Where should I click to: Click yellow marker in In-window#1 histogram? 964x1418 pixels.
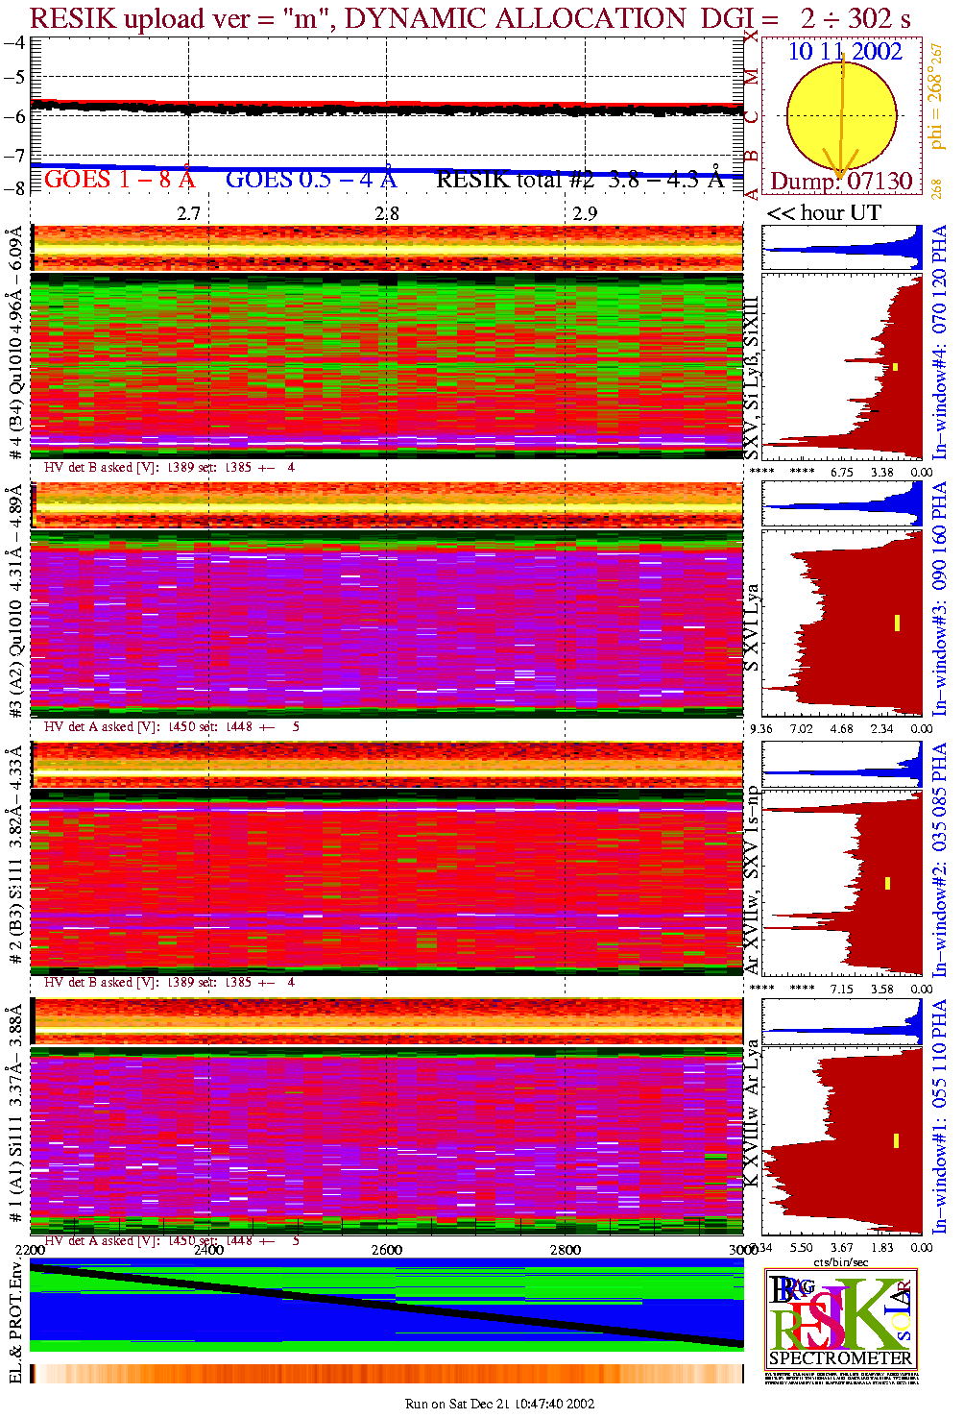pos(896,1140)
